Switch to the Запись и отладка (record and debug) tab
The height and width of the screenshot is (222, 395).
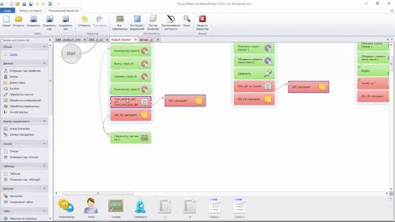(x=30, y=10)
